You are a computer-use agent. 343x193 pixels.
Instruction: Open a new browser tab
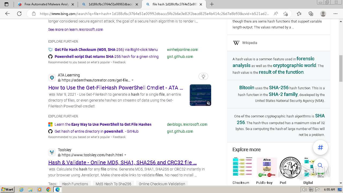tap(212, 4)
